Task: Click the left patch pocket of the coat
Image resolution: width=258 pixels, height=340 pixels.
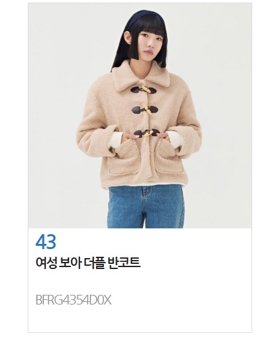Action: point(124,159)
